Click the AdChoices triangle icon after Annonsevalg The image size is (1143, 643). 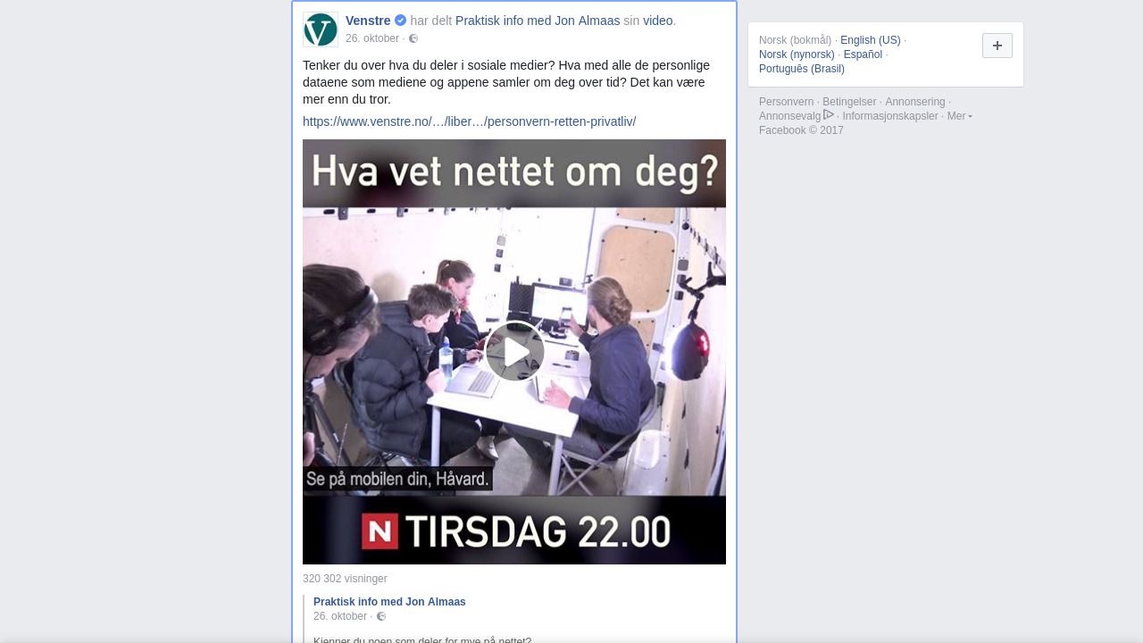pyautogui.click(x=829, y=115)
